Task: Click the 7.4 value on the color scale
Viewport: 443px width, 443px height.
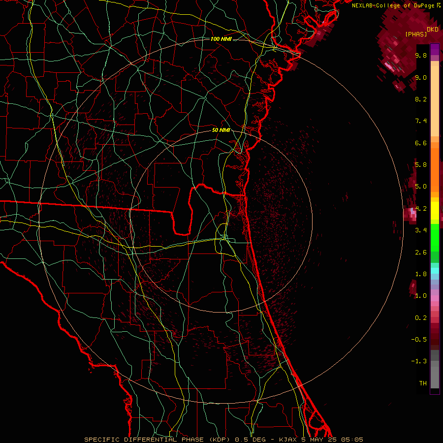Action: click(x=421, y=121)
